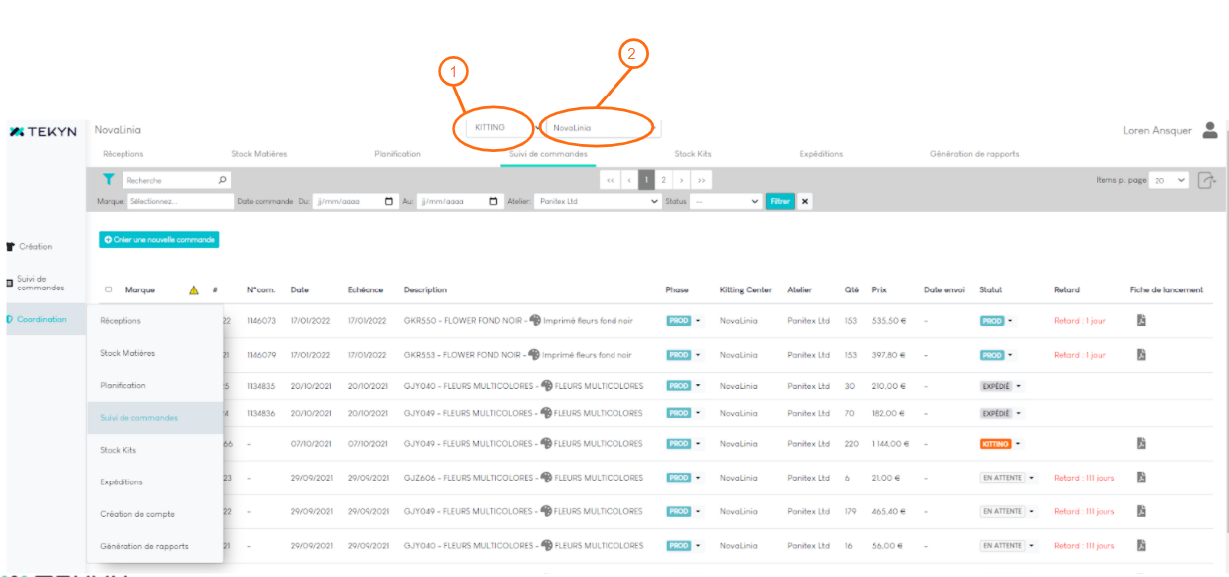Click Créer une nouvelle commande button
This screenshot has width=1229, height=577.
[158, 240]
